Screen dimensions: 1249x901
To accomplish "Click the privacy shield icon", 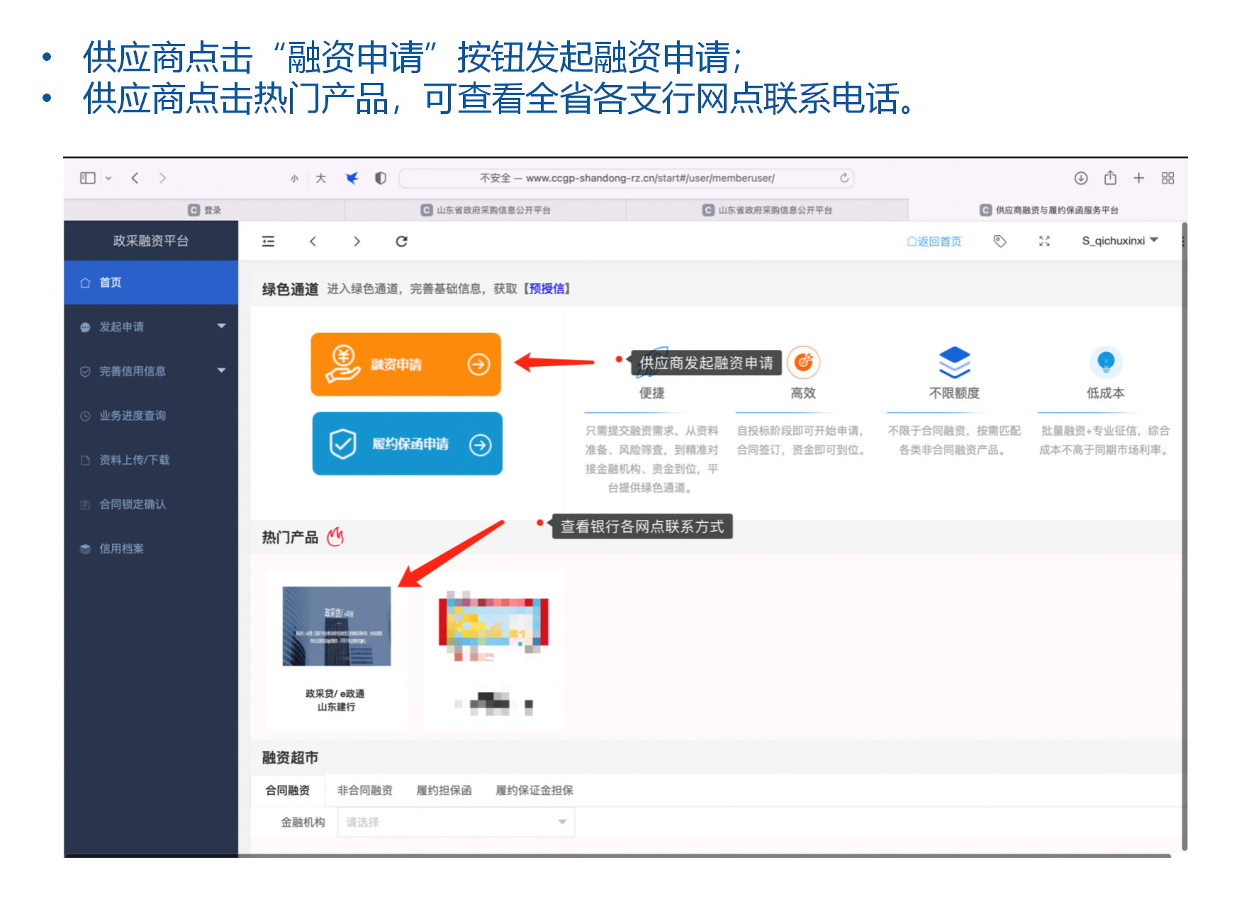I will (x=381, y=178).
